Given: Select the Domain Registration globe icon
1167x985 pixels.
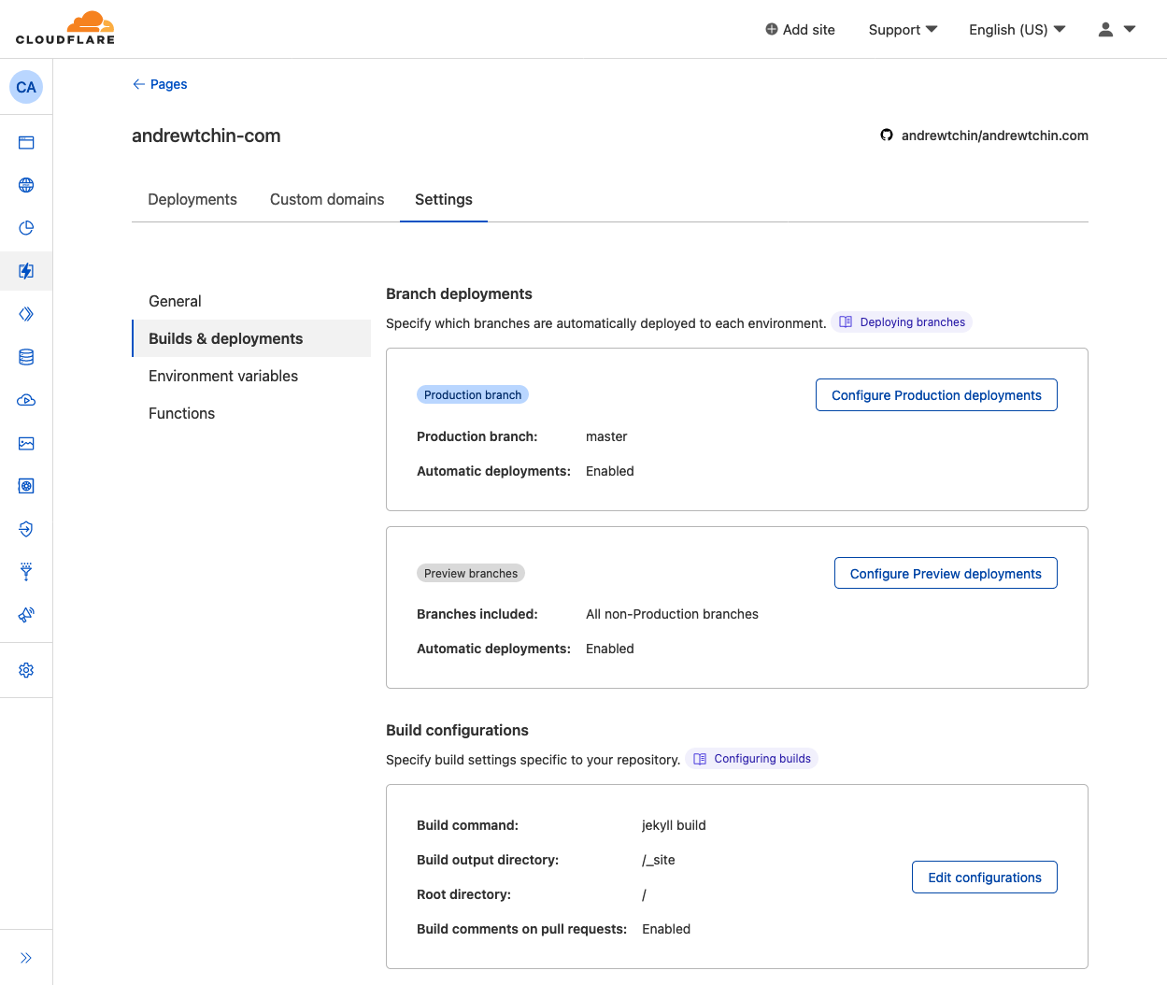Looking at the screenshot, I should coord(26,185).
